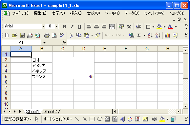190x125 pixels.
Task: Align cell text right
Action: (104, 27)
